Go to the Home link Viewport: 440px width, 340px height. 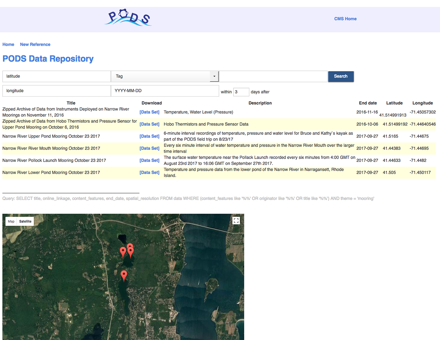[x=8, y=44]
